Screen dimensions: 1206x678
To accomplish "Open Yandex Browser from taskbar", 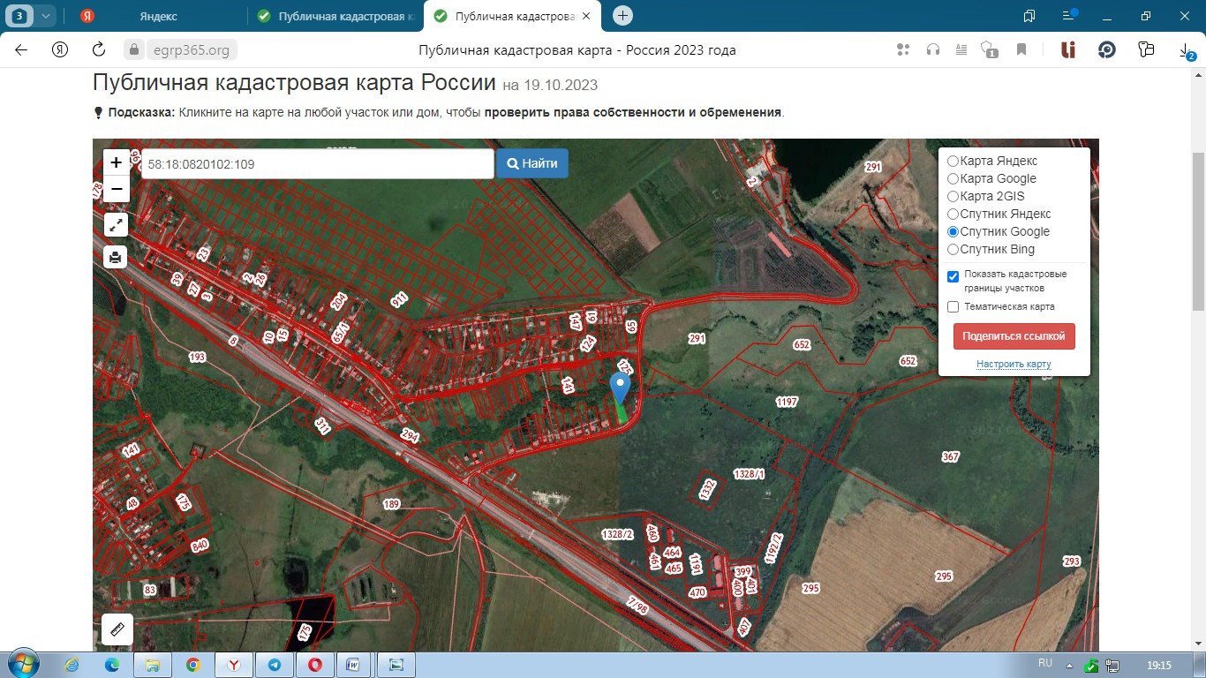I will click(234, 665).
